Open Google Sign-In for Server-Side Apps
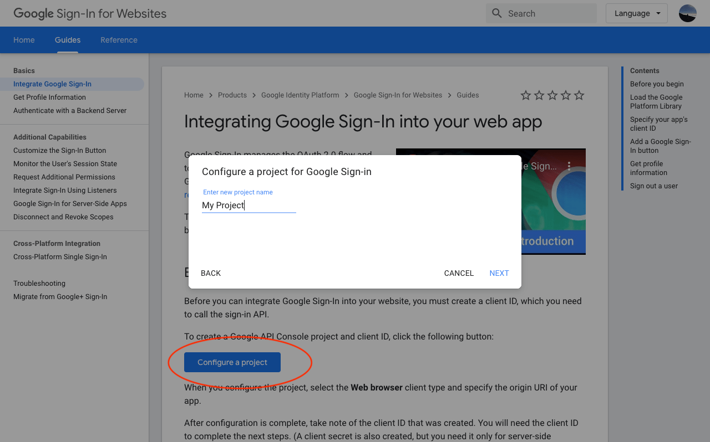The height and width of the screenshot is (442, 710). 70,204
